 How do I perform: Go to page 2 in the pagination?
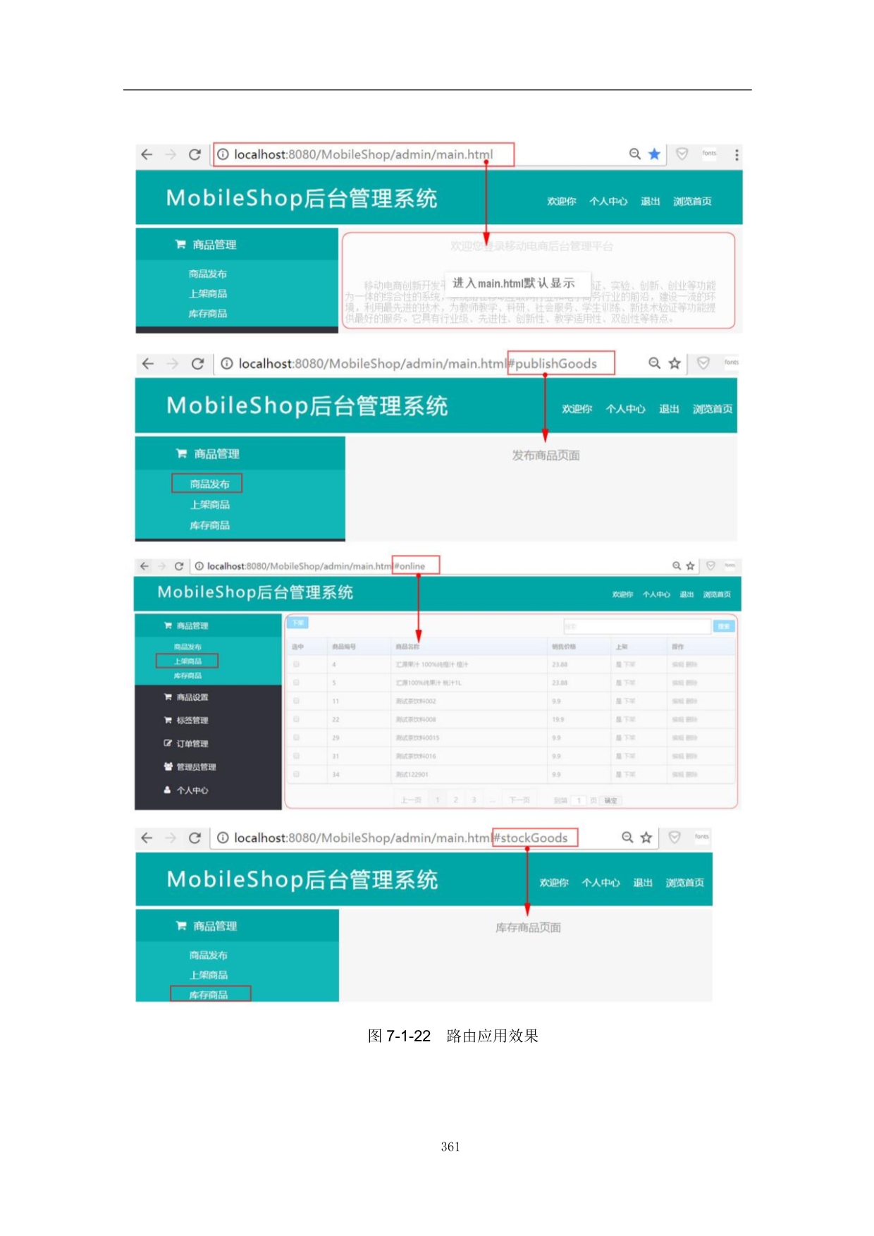(455, 800)
